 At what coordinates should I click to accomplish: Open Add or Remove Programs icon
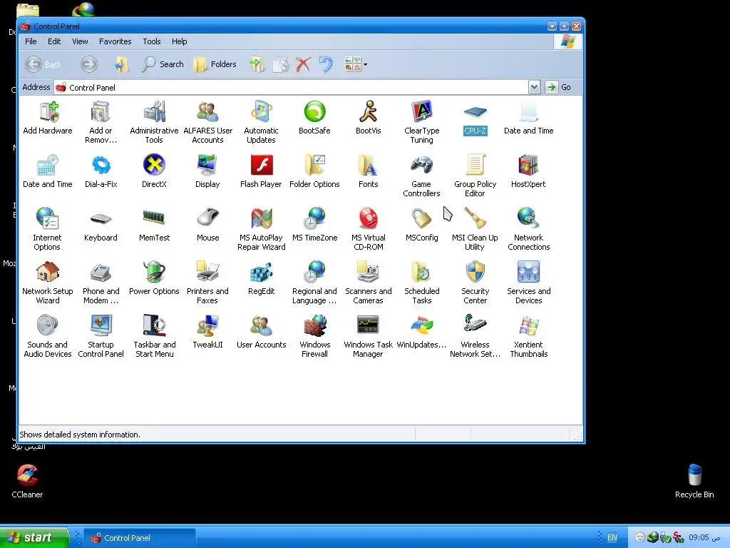tap(101, 122)
